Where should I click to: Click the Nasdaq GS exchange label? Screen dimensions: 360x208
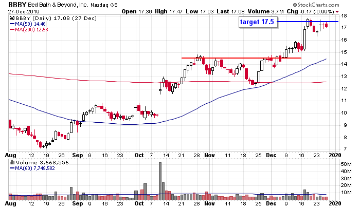(104, 5)
